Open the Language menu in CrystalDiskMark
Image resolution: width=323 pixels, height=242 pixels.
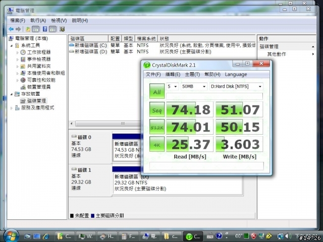tap(236, 74)
